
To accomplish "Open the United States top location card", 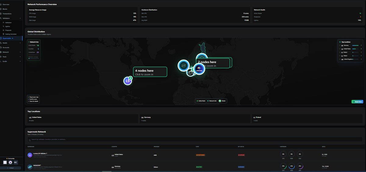I will (x=82, y=119).
